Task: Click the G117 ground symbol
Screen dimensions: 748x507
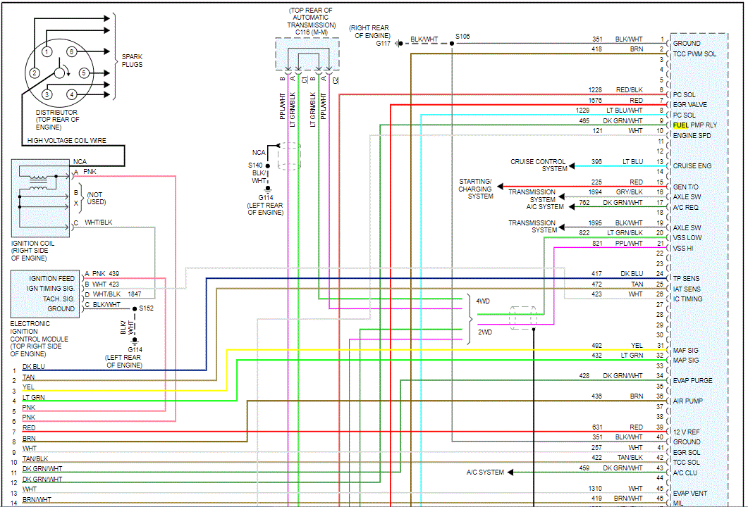Action: pos(400,44)
